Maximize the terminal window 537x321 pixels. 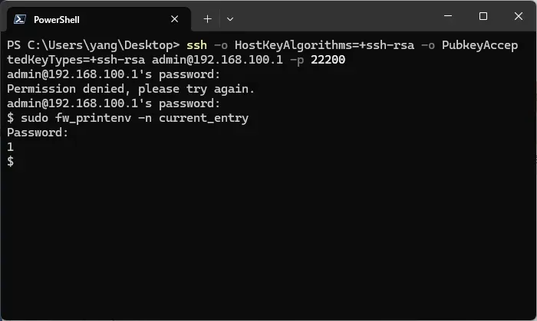(483, 16)
